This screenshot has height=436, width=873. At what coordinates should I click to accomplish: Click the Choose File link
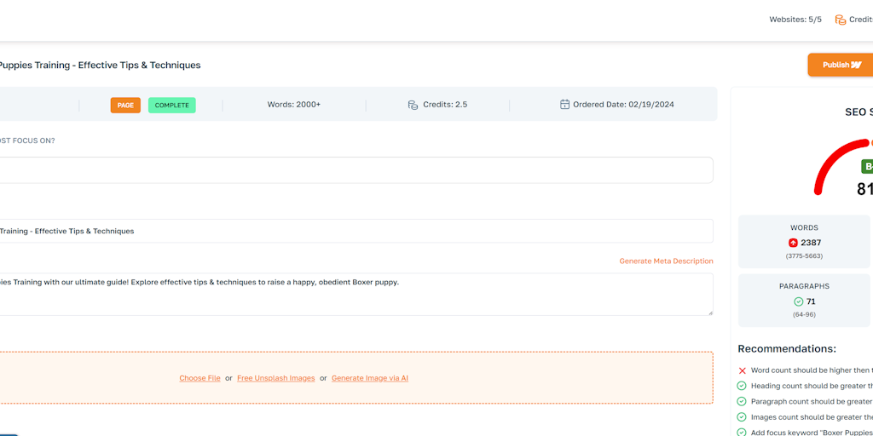[199, 378]
